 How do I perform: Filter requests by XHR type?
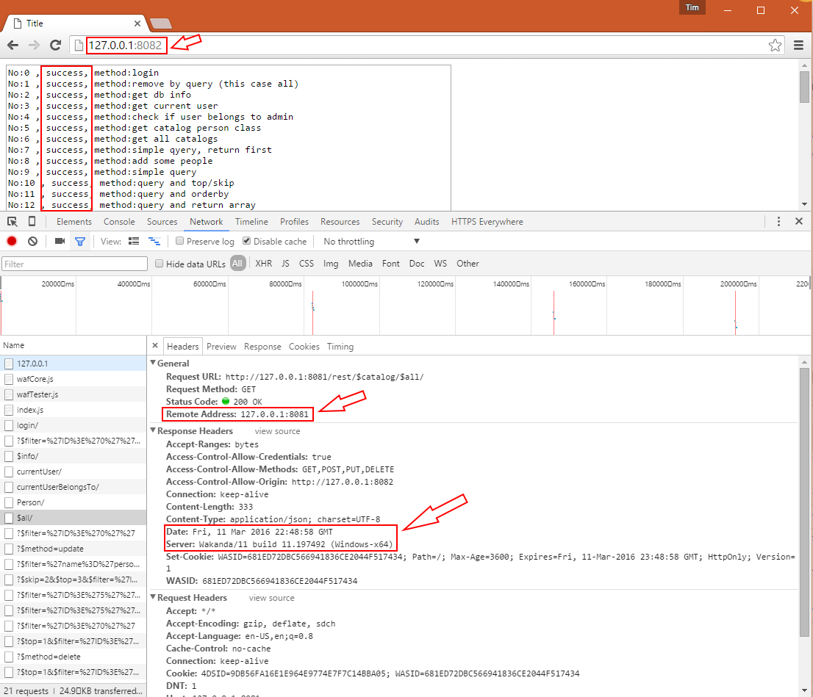click(263, 264)
